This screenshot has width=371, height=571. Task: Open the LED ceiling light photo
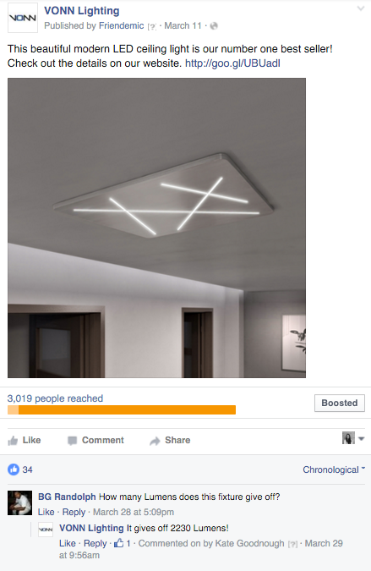tap(156, 228)
